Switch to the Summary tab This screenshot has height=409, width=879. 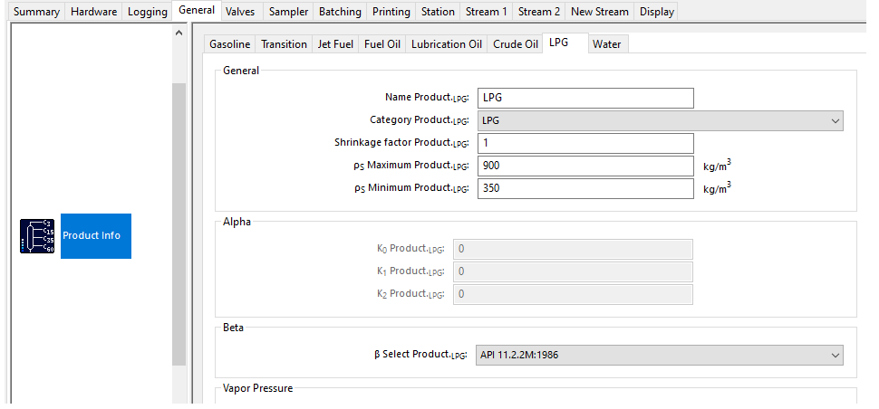pos(36,12)
